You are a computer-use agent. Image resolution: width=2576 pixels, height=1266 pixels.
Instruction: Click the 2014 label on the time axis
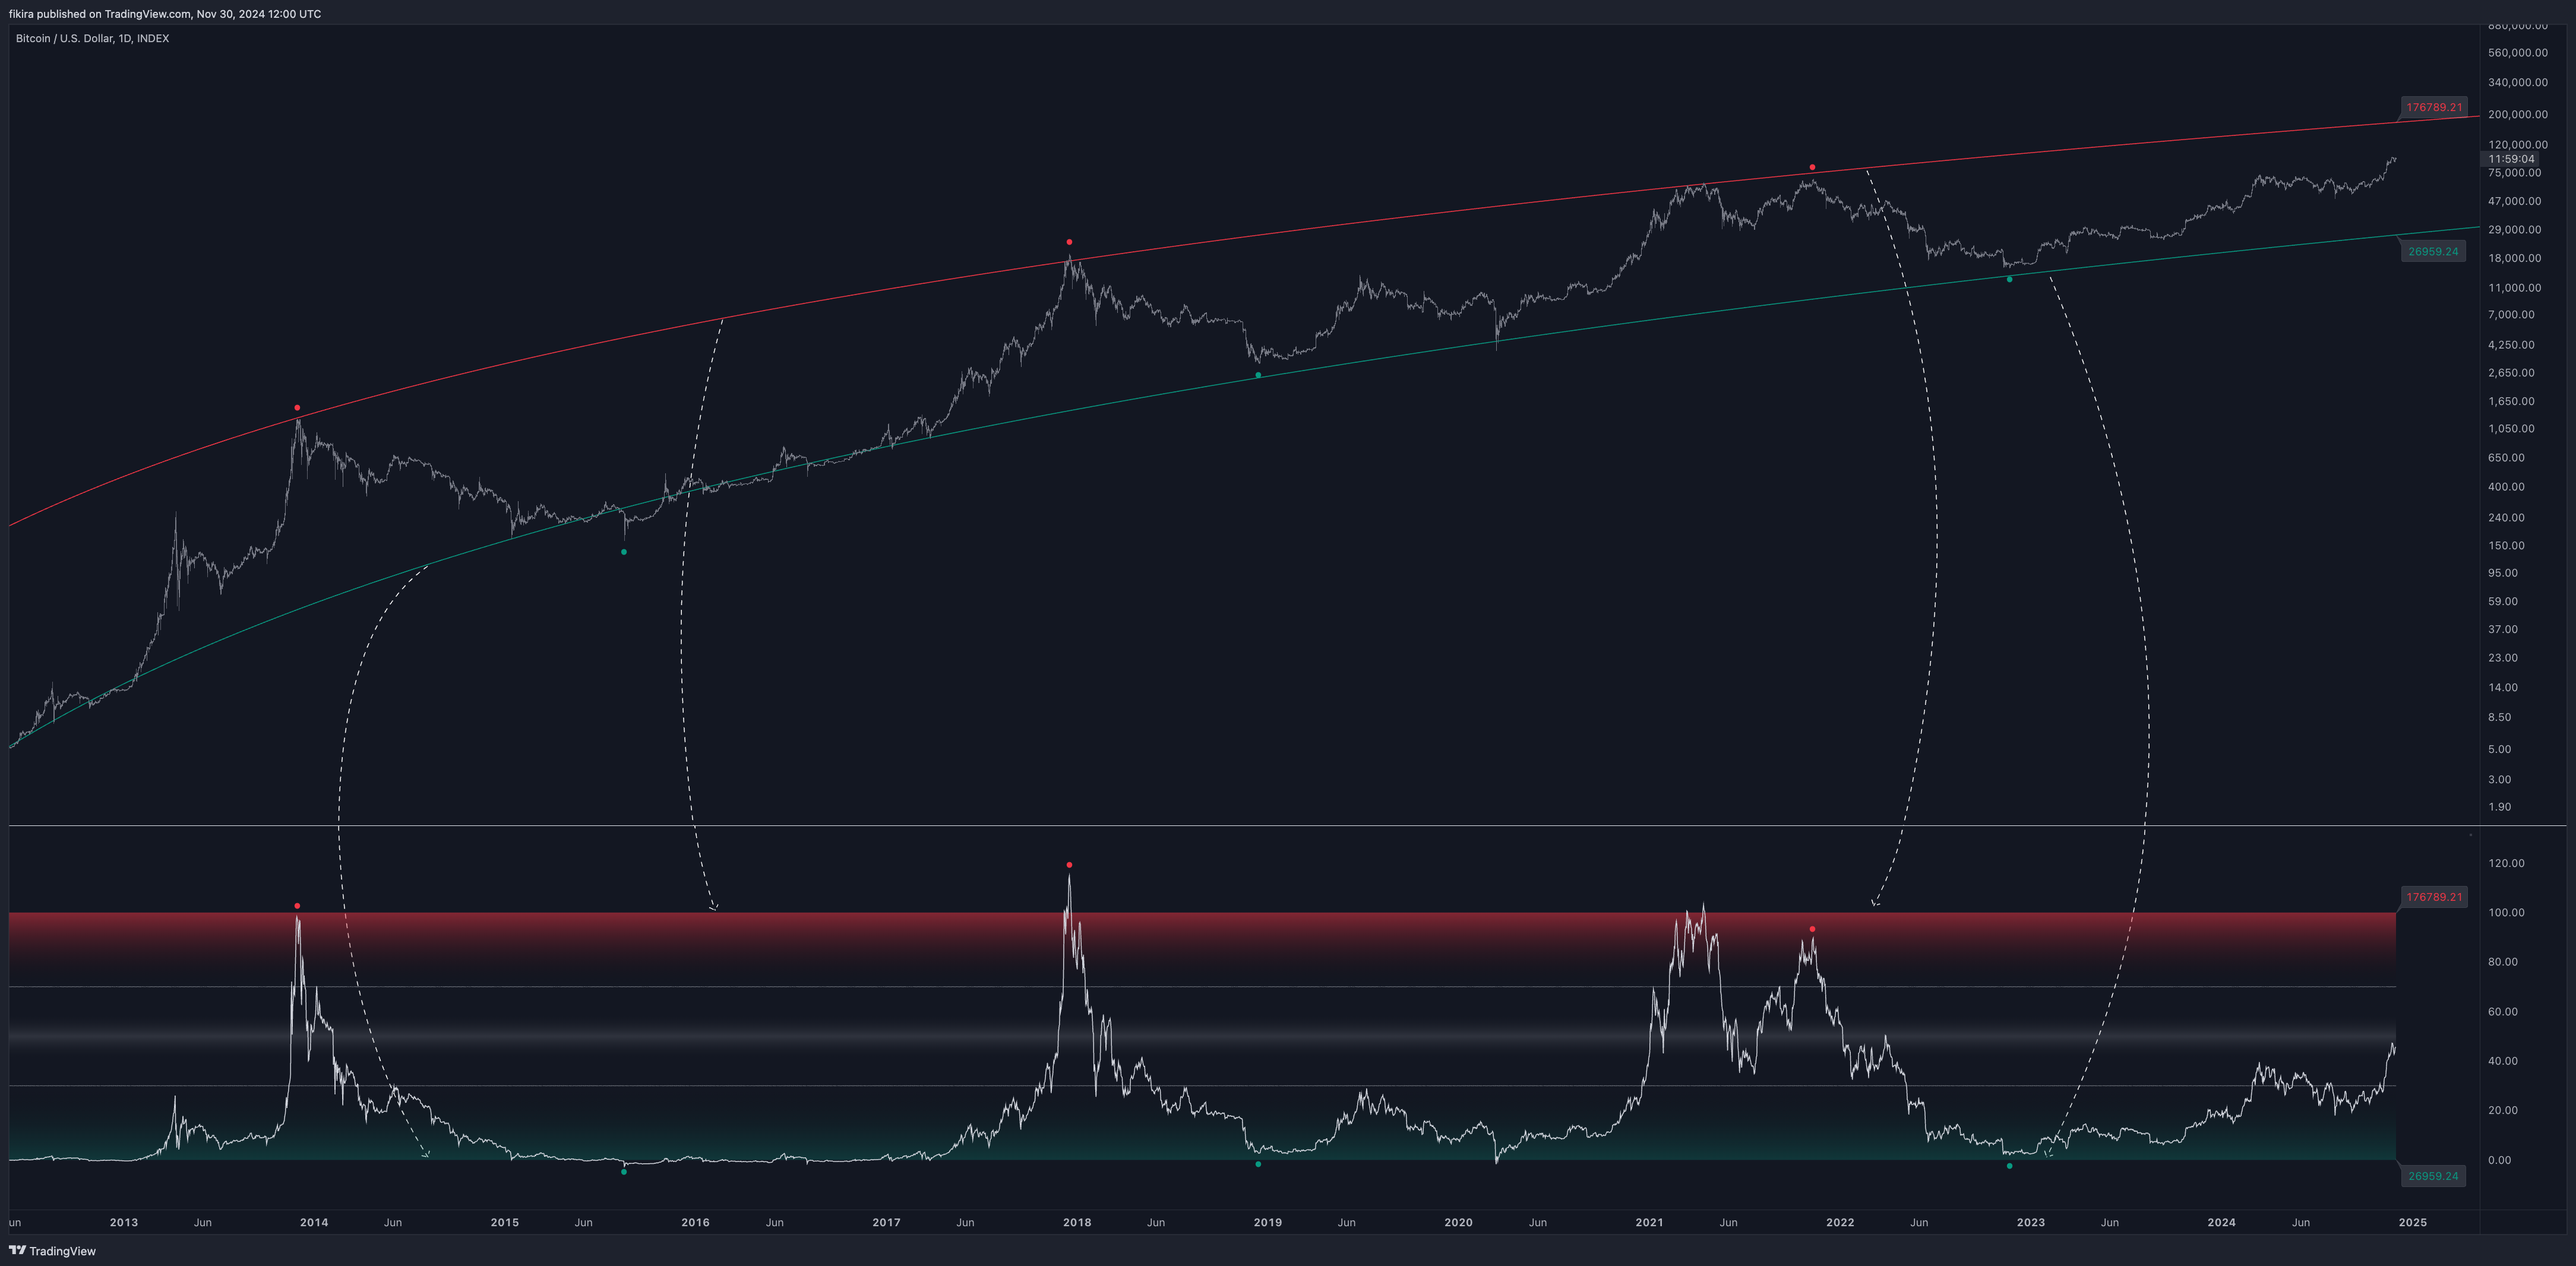314,1223
